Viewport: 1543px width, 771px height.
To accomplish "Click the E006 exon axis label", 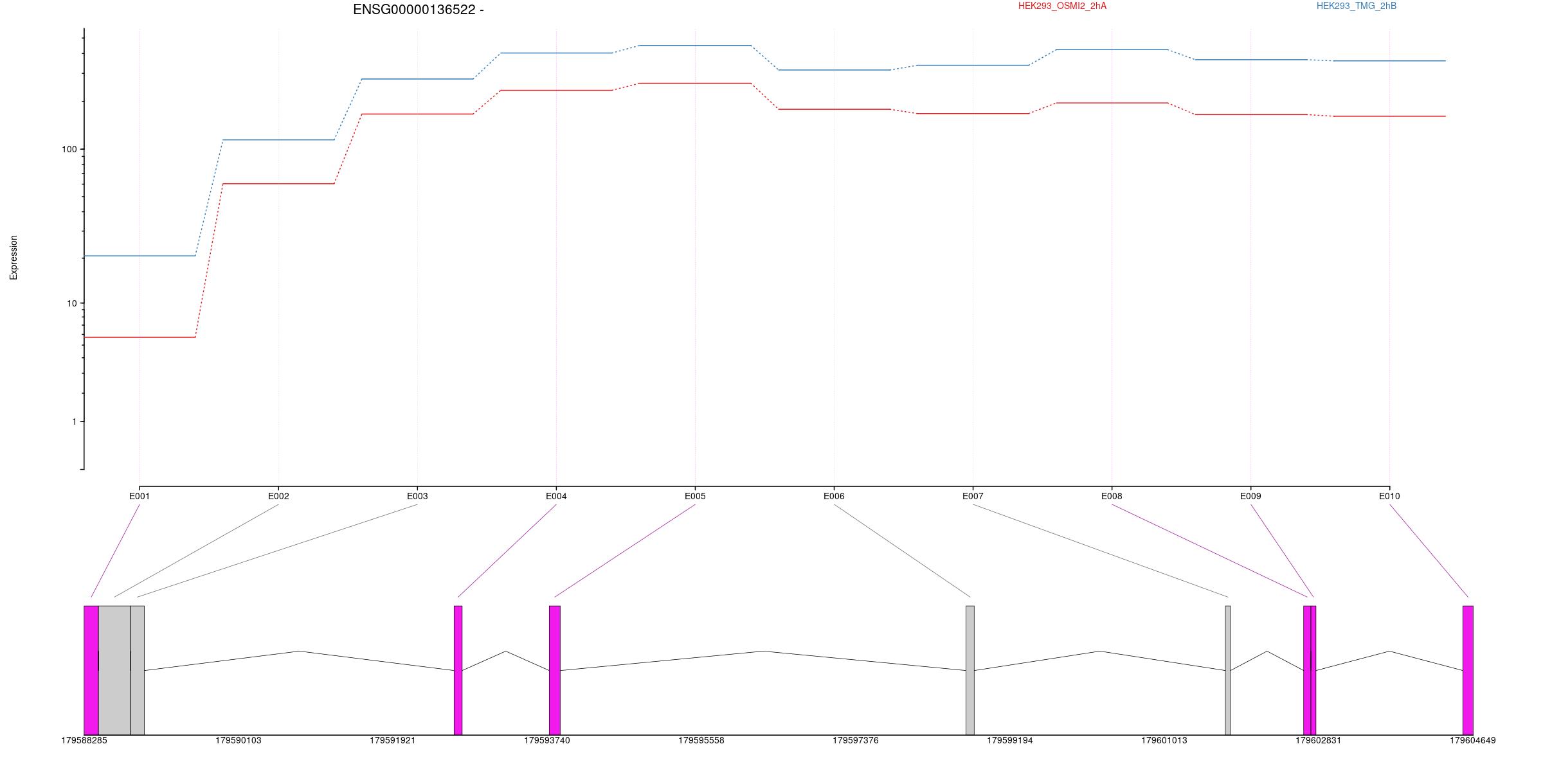I will coord(834,496).
